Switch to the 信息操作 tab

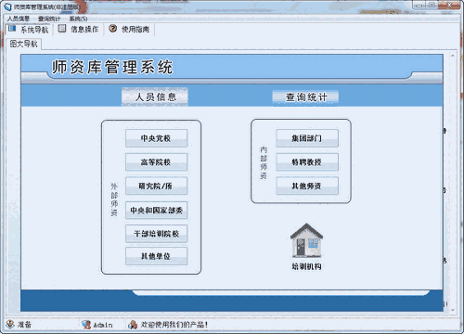click(79, 30)
